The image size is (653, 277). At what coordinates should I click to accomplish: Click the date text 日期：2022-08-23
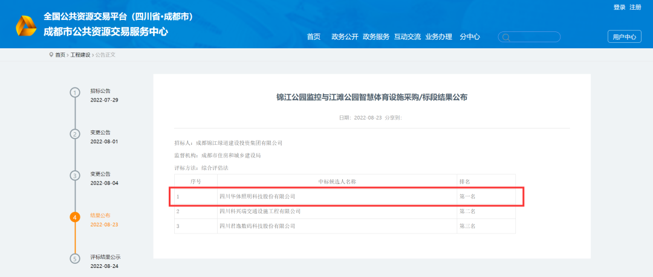point(362,118)
